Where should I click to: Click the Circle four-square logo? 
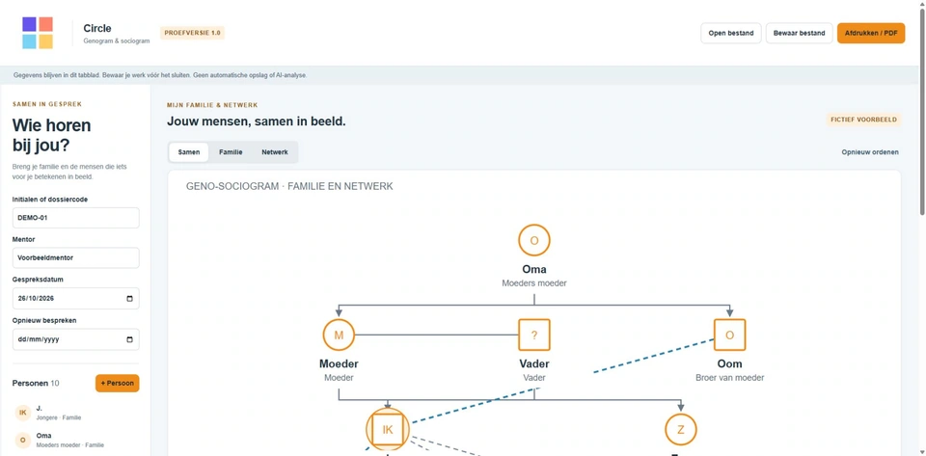tap(38, 33)
